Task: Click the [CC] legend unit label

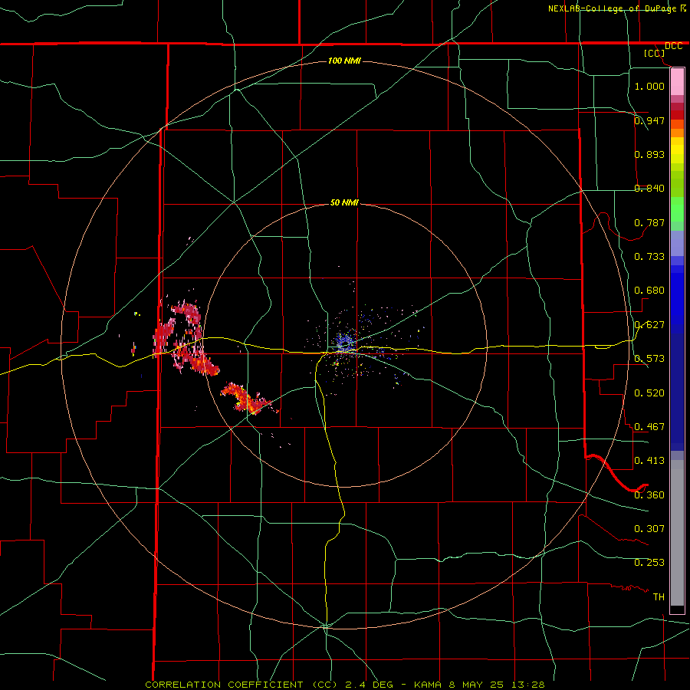Action: (x=655, y=53)
